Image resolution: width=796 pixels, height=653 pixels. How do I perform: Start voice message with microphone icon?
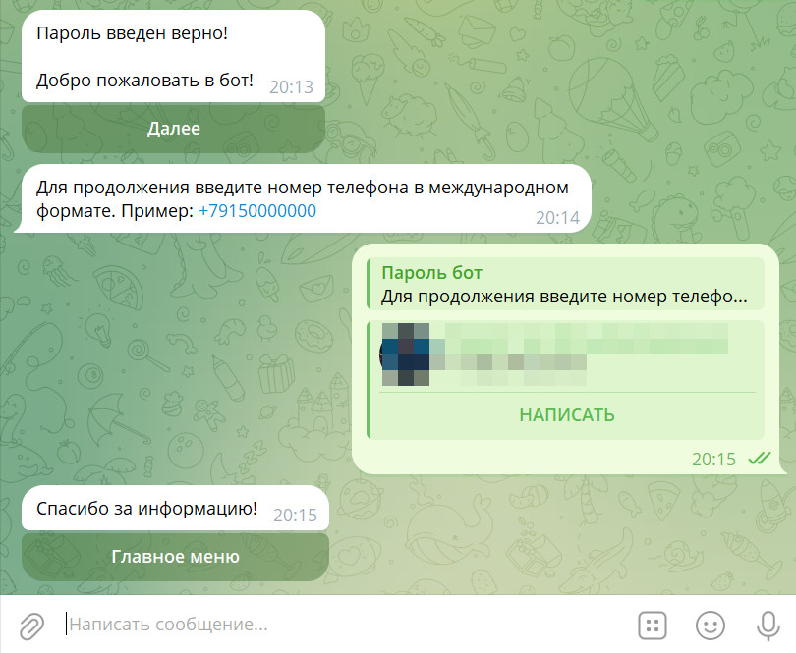coord(768,626)
